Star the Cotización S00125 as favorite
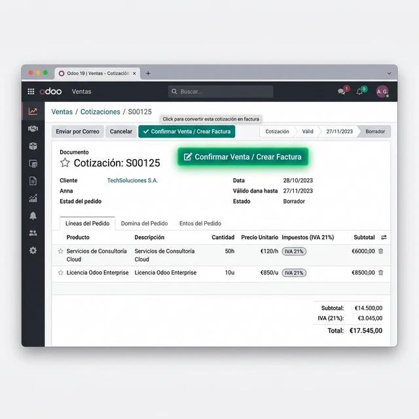419x419 pixels. [x=65, y=163]
